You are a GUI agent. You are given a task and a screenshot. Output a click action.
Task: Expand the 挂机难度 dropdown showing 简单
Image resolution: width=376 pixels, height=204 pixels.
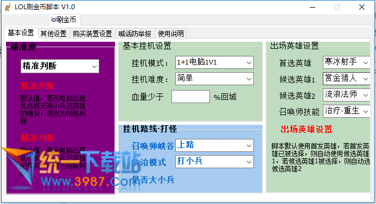click(x=214, y=79)
